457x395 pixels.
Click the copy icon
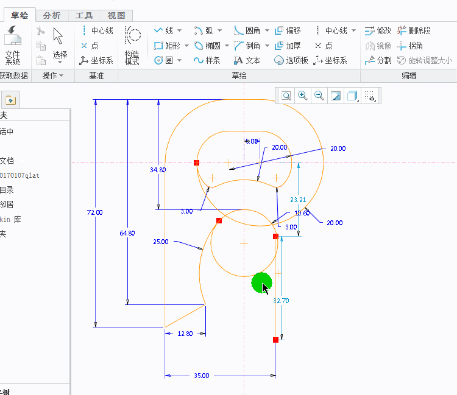click(x=40, y=46)
